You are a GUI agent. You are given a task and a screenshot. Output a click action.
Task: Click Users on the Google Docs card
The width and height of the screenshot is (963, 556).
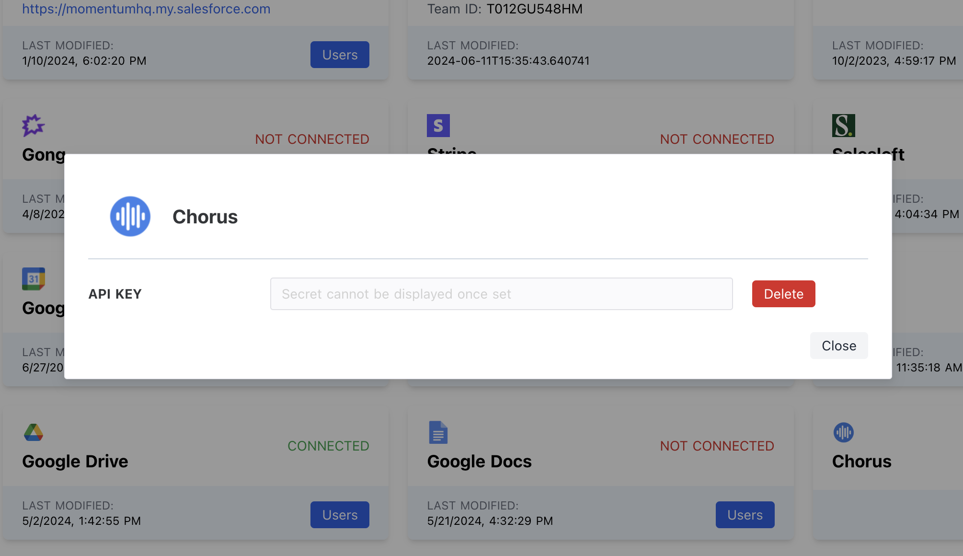pyautogui.click(x=745, y=514)
